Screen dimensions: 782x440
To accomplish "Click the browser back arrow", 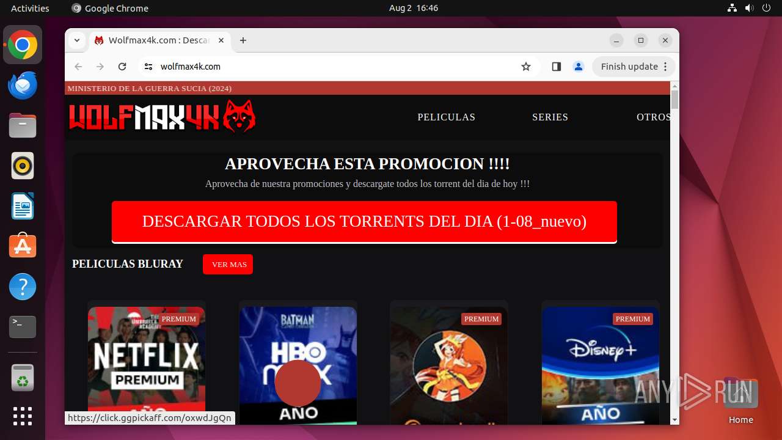I will point(78,67).
